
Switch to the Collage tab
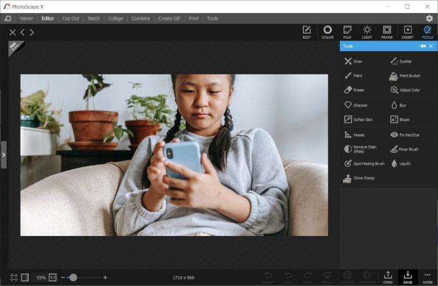pyautogui.click(x=115, y=18)
